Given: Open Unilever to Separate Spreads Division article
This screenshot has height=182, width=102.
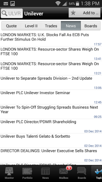Looking at the screenshot, I should (x=51, y=82).
